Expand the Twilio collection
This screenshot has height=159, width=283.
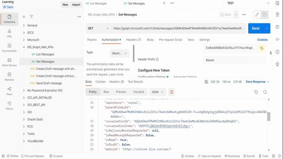24,134
